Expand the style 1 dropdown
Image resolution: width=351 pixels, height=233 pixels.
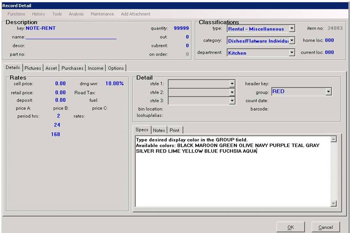232,83
